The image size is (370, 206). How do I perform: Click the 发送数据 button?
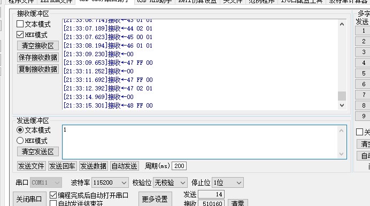pyautogui.click(x=93, y=166)
